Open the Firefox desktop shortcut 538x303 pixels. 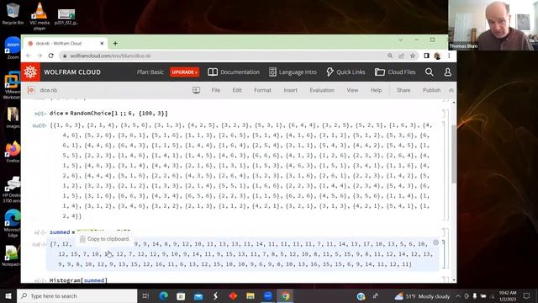click(13, 151)
